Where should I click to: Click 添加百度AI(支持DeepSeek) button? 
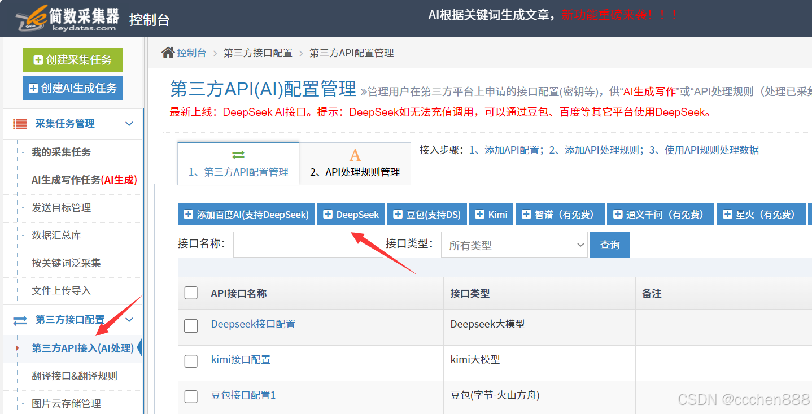246,215
